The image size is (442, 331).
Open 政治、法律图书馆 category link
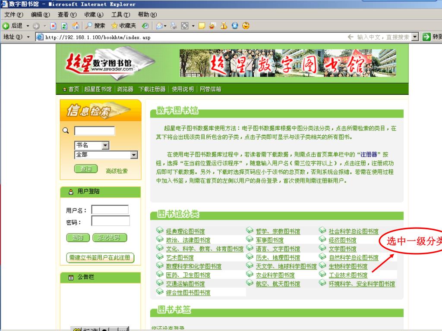coord(188,240)
